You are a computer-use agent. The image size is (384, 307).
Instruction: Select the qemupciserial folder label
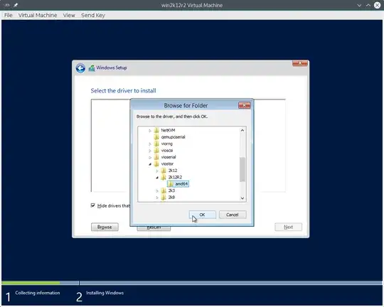point(173,137)
